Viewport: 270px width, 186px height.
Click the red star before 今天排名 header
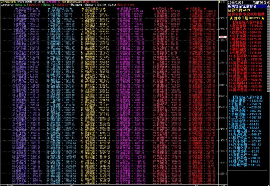pos(187,8)
